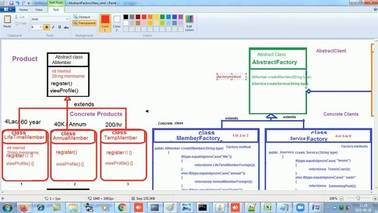Switch to Word in the taskbar
The width and height of the screenshot is (378, 213).
pyautogui.click(x=316, y=208)
